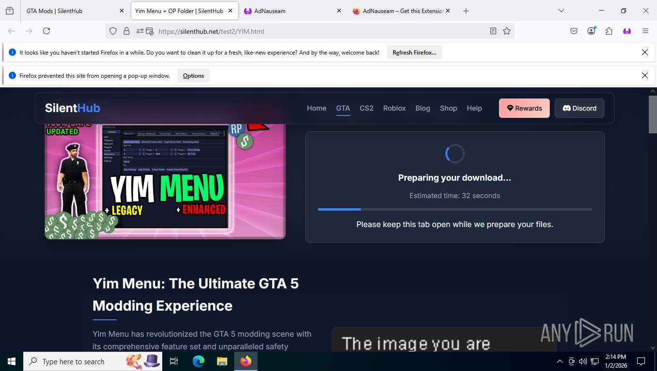Click the Discord button in header
The image size is (657, 371).
579,108
